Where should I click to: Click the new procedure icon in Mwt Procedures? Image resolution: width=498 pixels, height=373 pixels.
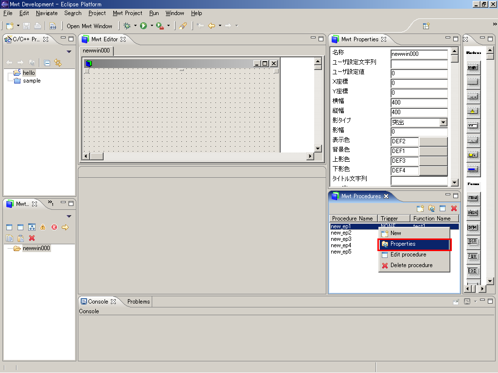click(420, 208)
